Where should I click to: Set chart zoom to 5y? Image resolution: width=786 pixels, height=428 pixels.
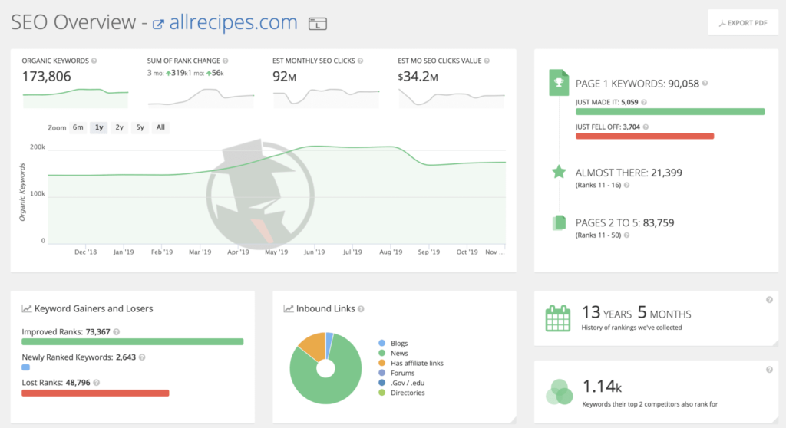pos(140,127)
